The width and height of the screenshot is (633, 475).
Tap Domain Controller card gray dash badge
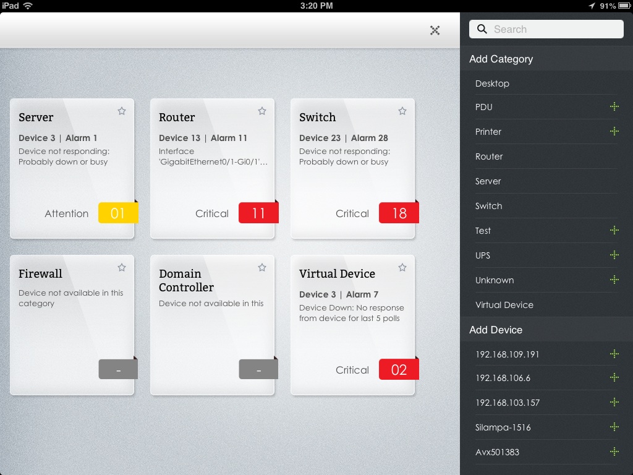pos(258,369)
